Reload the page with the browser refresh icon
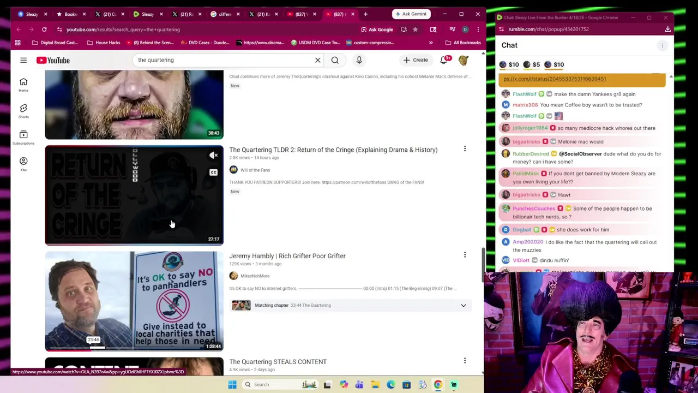This screenshot has width=698, height=393. tap(44, 29)
